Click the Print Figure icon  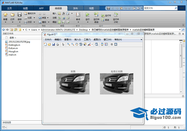(57, 45)
